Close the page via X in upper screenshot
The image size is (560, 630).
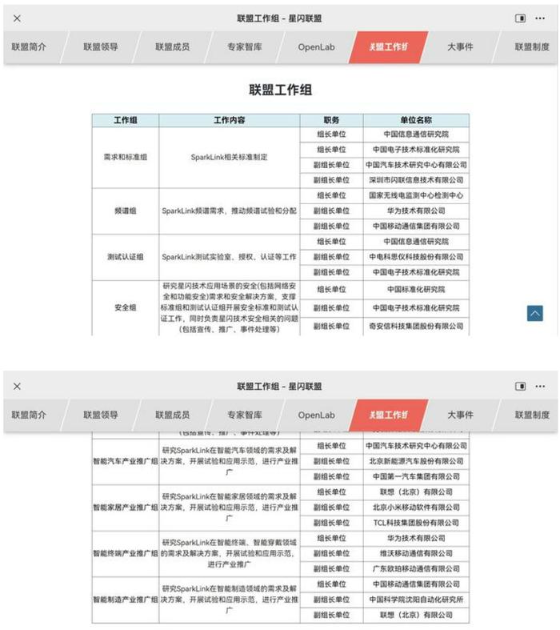(x=17, y=18)
